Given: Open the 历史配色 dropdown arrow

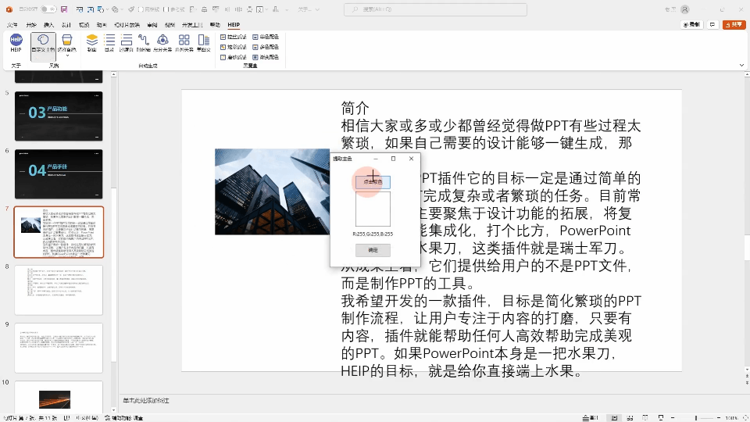Looking at the screenshot, I should [x=68, y=55].
